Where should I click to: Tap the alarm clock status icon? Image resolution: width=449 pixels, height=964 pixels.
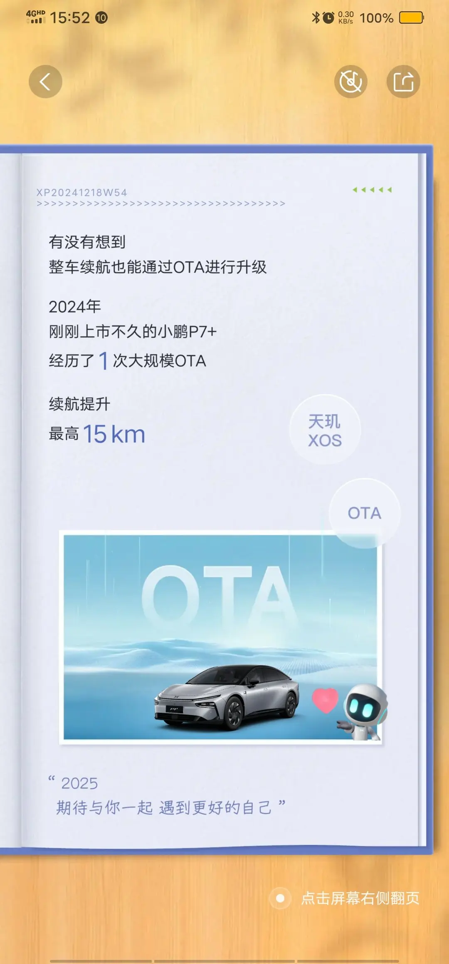pyautogui.click(x=328, y=17)
